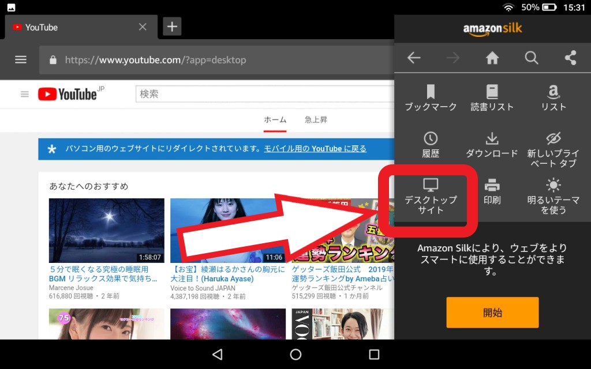Tap the Wi-Fi status icon

tap(508, 7)
